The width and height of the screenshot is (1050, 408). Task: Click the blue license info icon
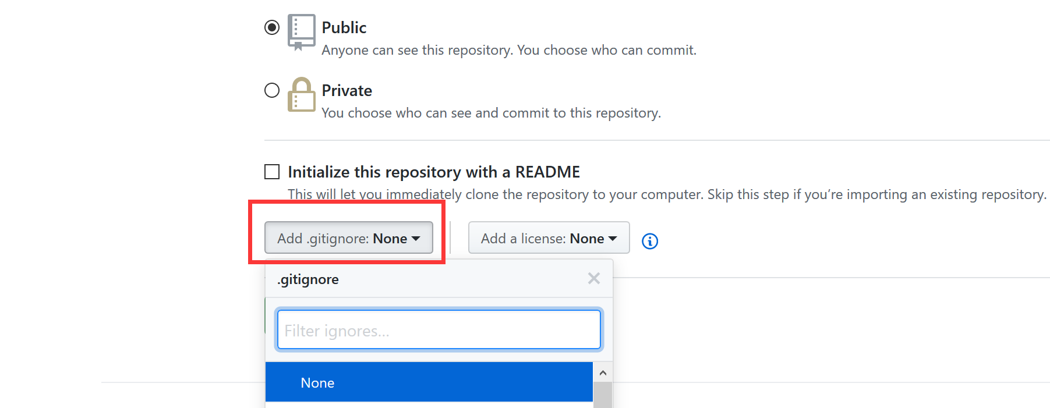point(650,241)
